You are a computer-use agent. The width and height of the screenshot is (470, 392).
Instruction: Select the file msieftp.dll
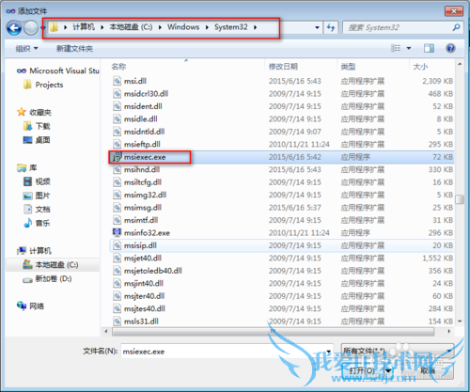[282, 144]
